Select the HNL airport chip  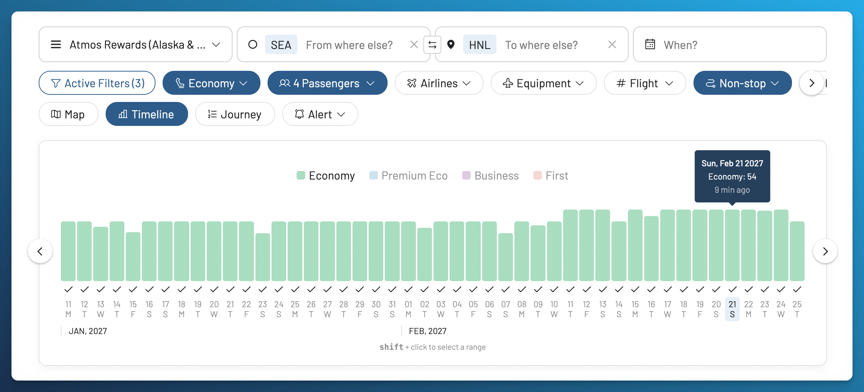tap(480, 45)
